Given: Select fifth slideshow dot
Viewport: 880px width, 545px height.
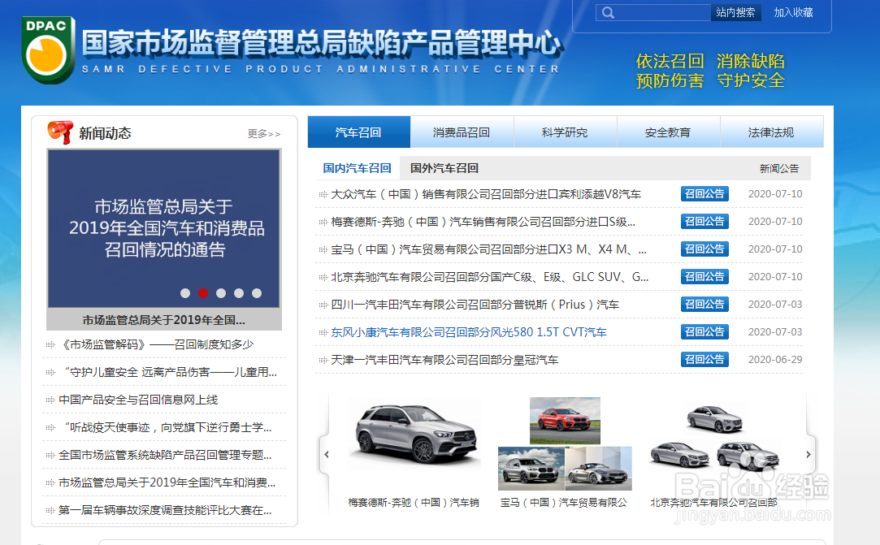Looking at the screenshot, I should [x=257, y=293].
